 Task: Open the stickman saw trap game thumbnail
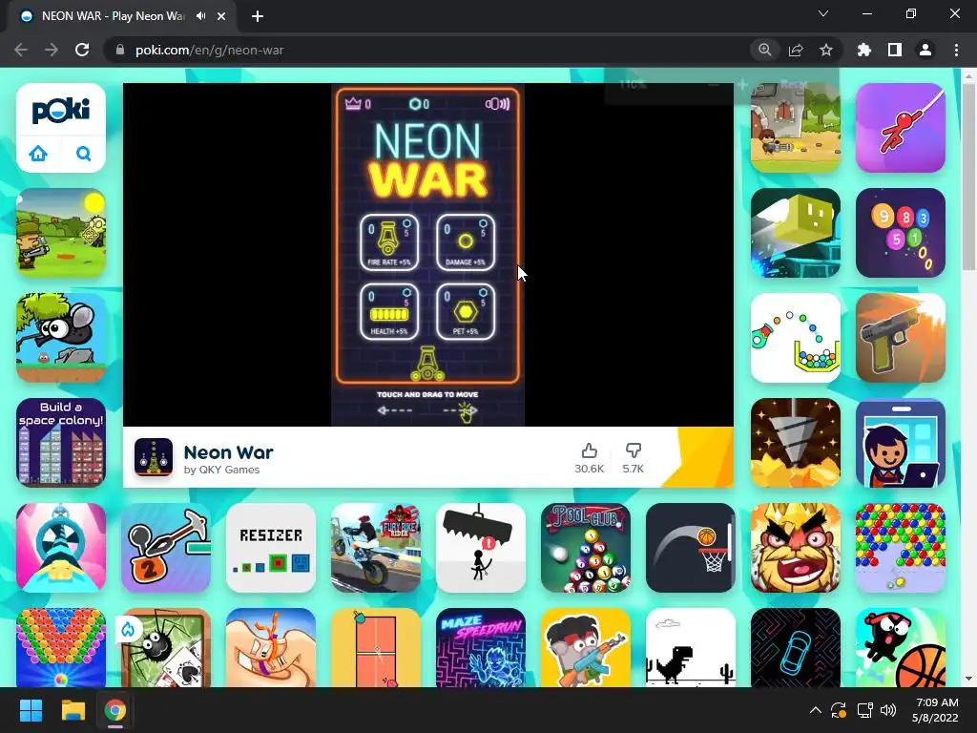point(481,548)
